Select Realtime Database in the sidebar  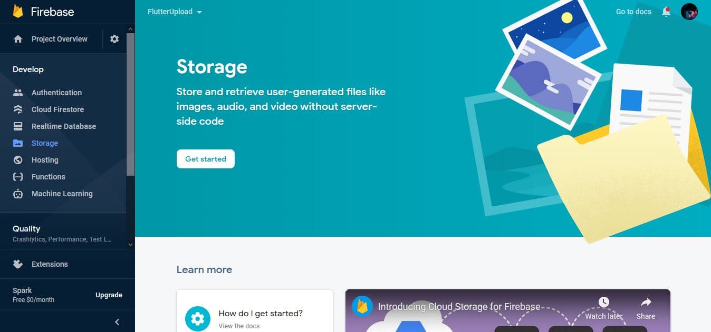click(63, 126)
